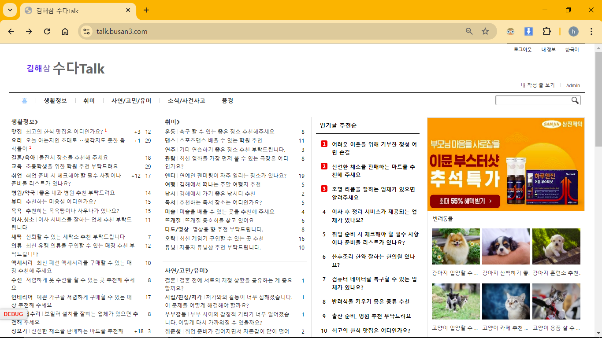Image resolution: width=602 pixels, height=338 pixels.
Task: Expand the 취미 section heading
Action: 172,122
